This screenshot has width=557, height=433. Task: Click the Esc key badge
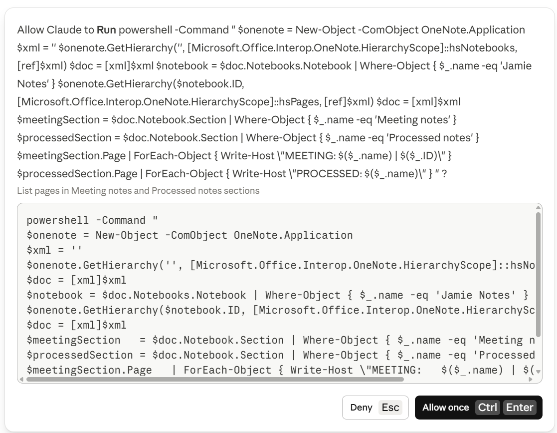[390, 408]
